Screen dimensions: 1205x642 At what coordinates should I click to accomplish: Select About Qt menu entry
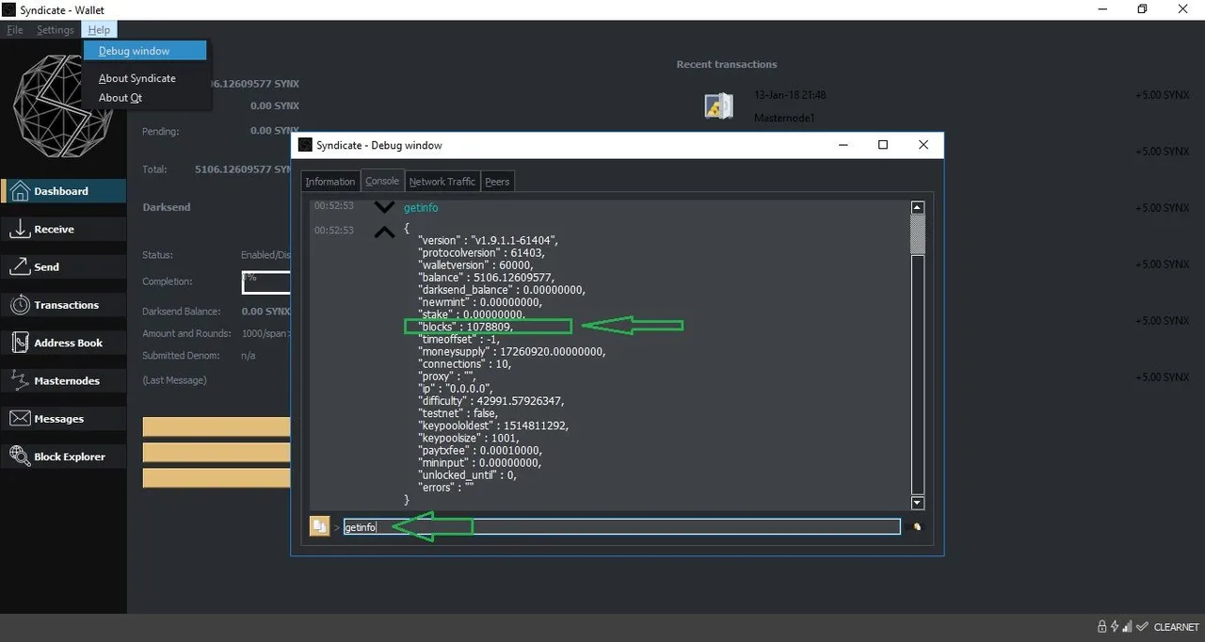[120, 98]
